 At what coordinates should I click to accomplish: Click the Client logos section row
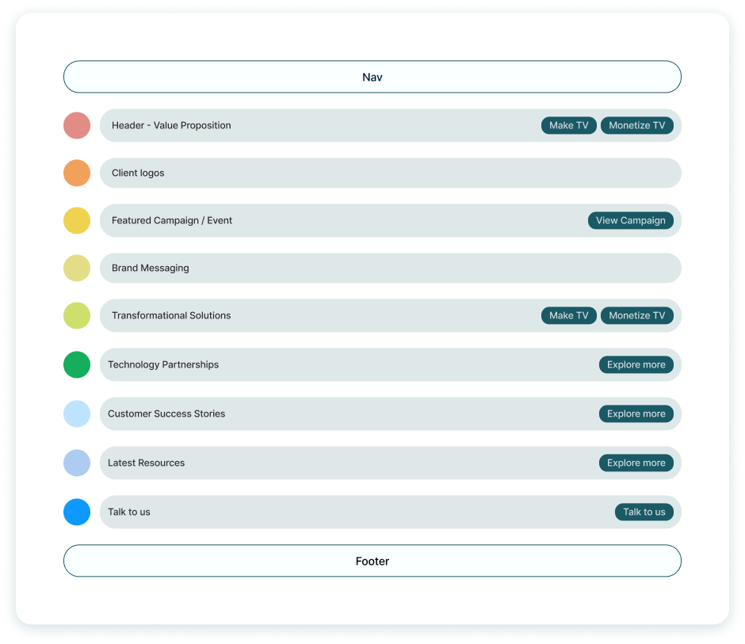coord(390,173)
